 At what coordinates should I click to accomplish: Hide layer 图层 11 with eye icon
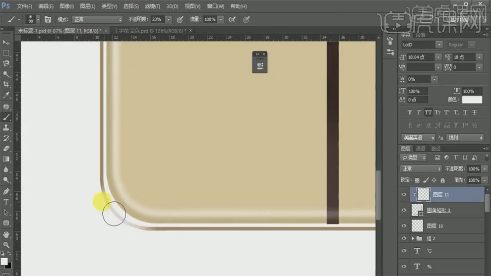point(404,195)
